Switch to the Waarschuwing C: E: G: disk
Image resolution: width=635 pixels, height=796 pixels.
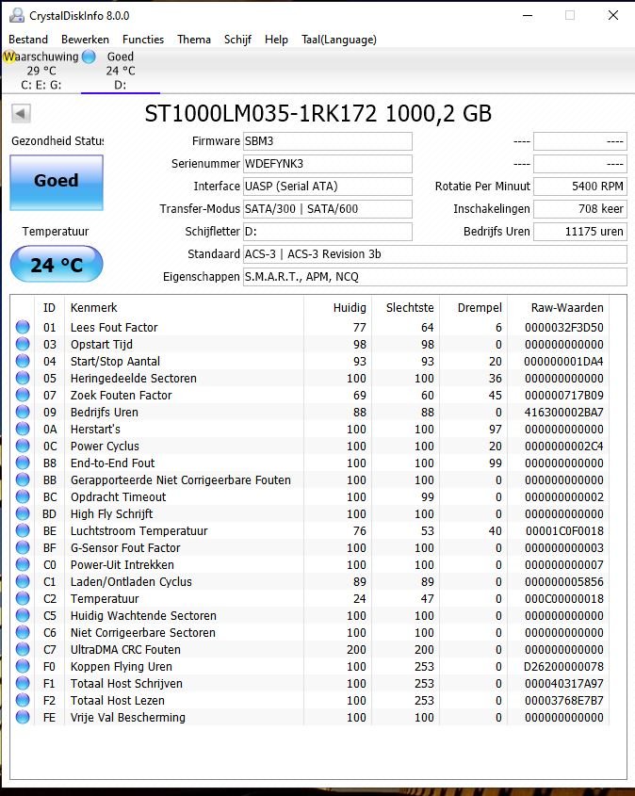click(41, 71)
